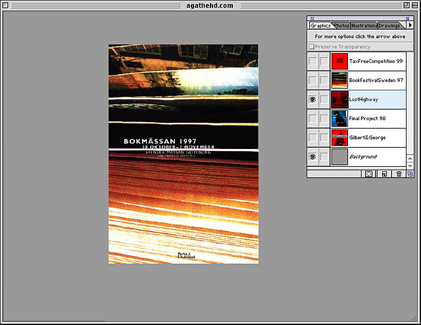Click the BookFestivalSweden 97 thumbnail
The height and width of the screenshot is (325, 421).
(x=339, y=80)
